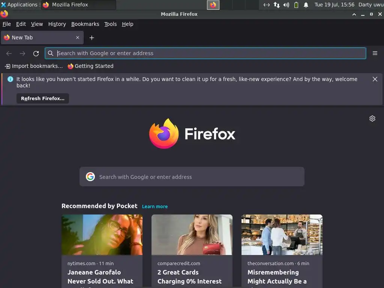This screenshot has width=384, height=288.
Task: Open the Edit menu
Action: click(x=21, y=24)
